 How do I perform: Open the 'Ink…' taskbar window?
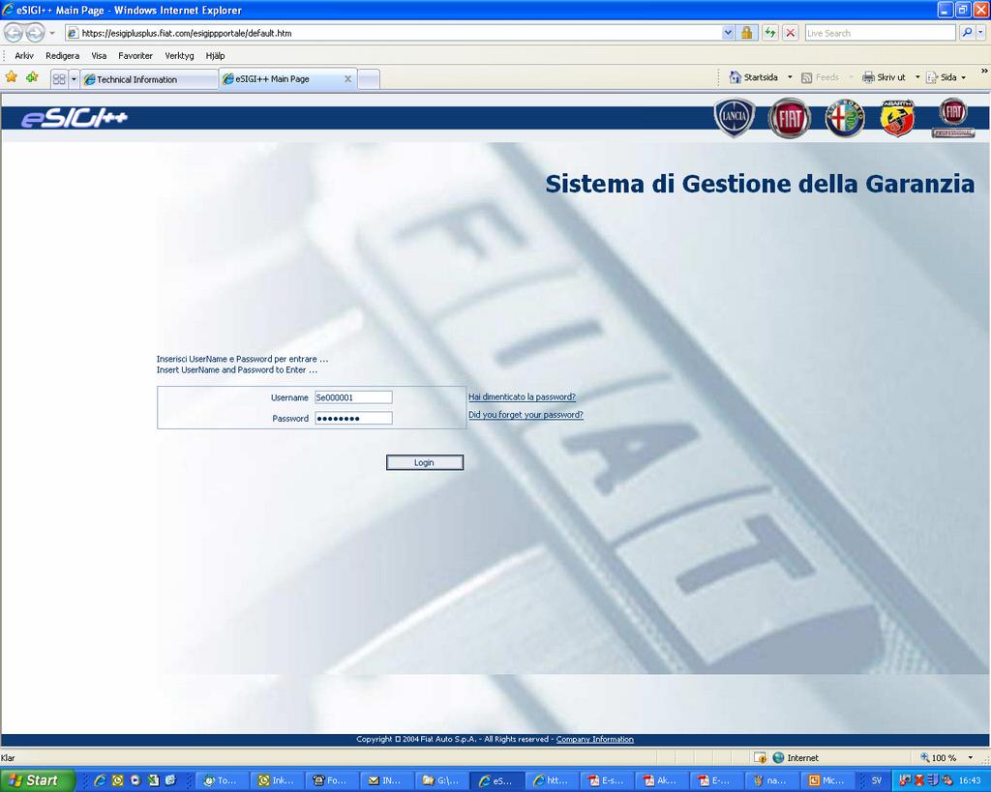(x=277, y=780)
